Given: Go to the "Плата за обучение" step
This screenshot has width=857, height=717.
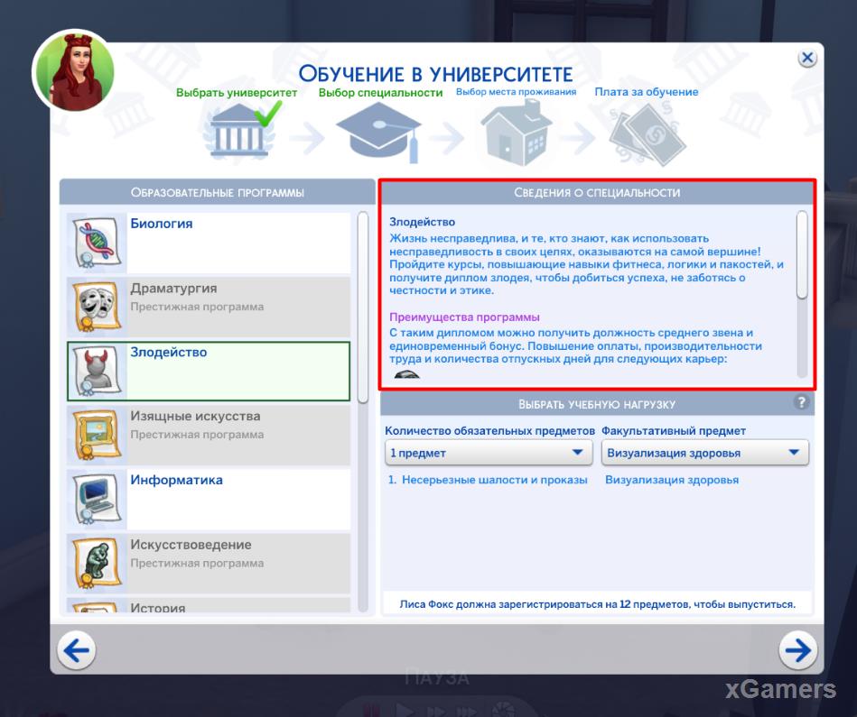Looking at the screenshot, I should point(647,92).
